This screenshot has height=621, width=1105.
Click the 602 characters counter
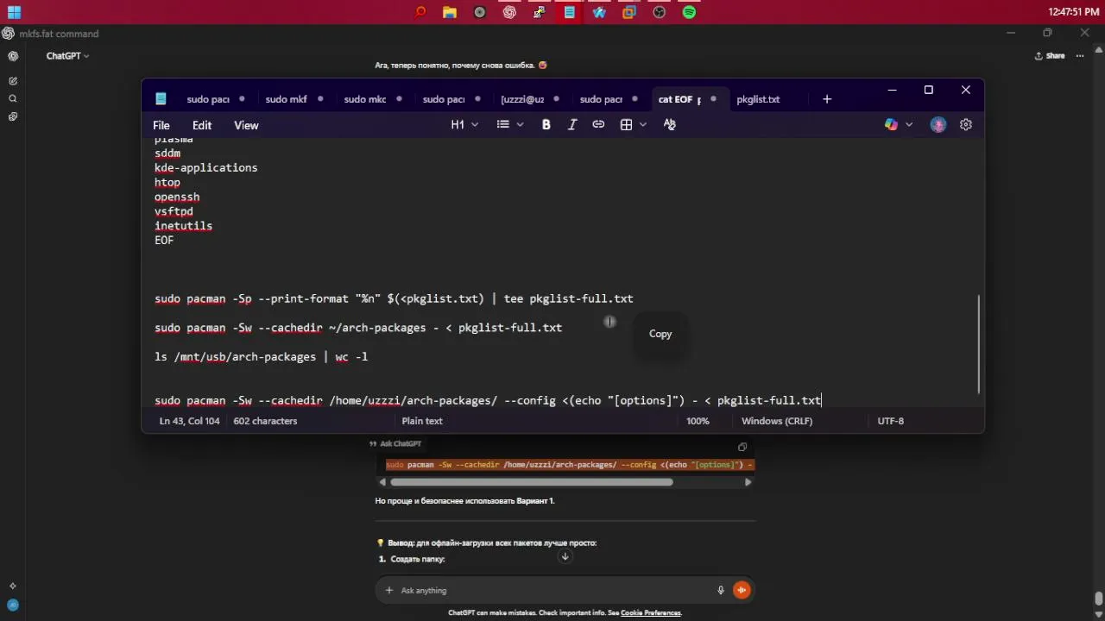(x=265, y=421)
